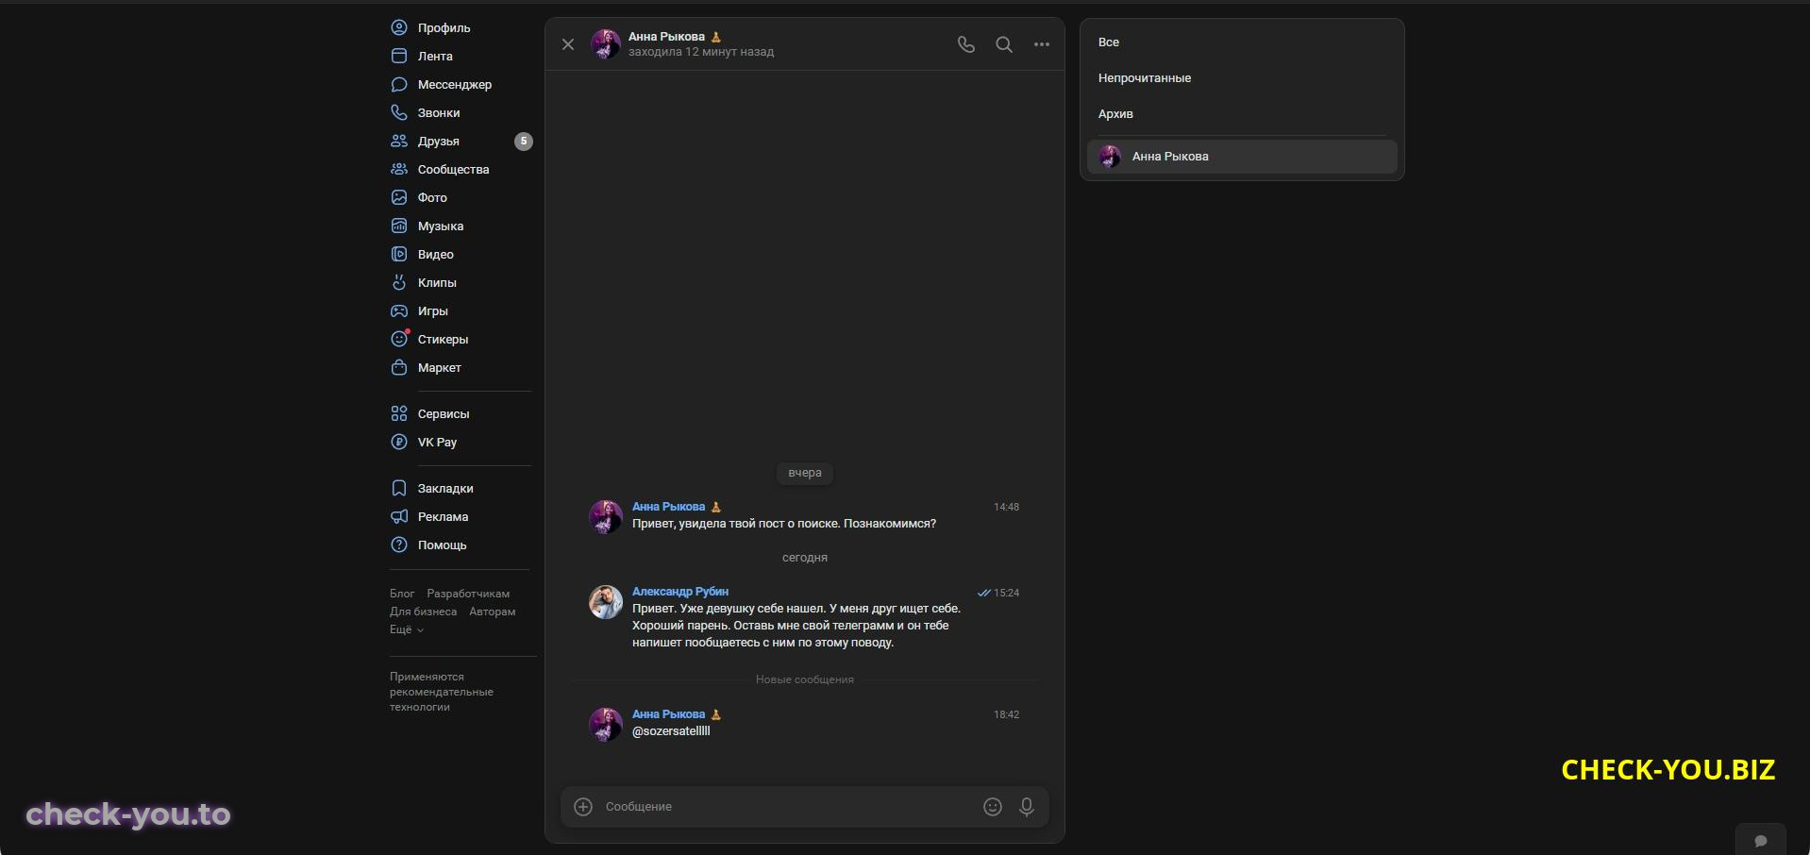Click Александр Рубин sender name
Image resolution: width=1810 pixels, height=855 pixels.
(679, 592)
